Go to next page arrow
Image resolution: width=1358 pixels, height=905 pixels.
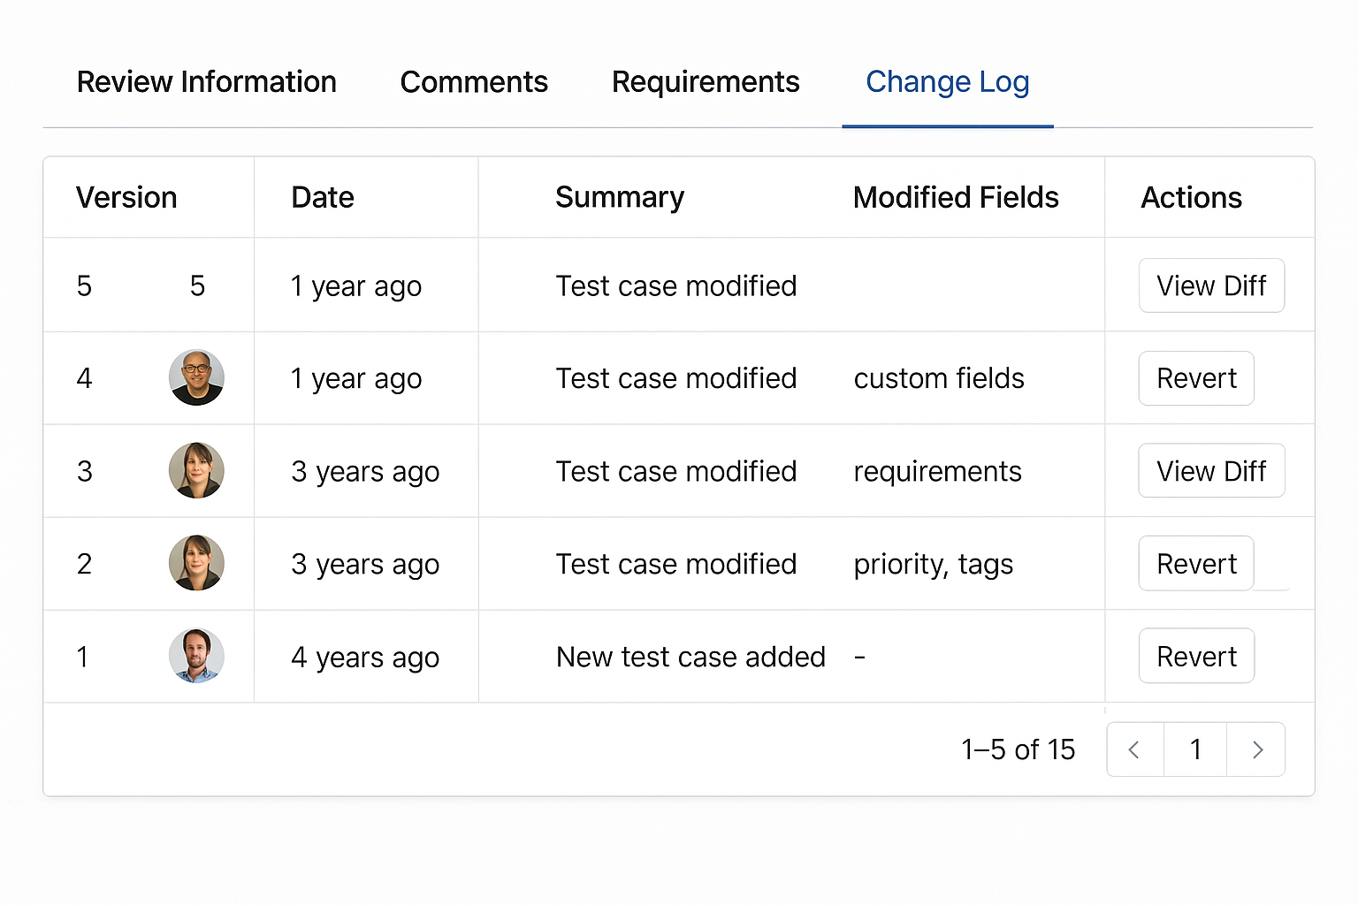(1256, 749)
